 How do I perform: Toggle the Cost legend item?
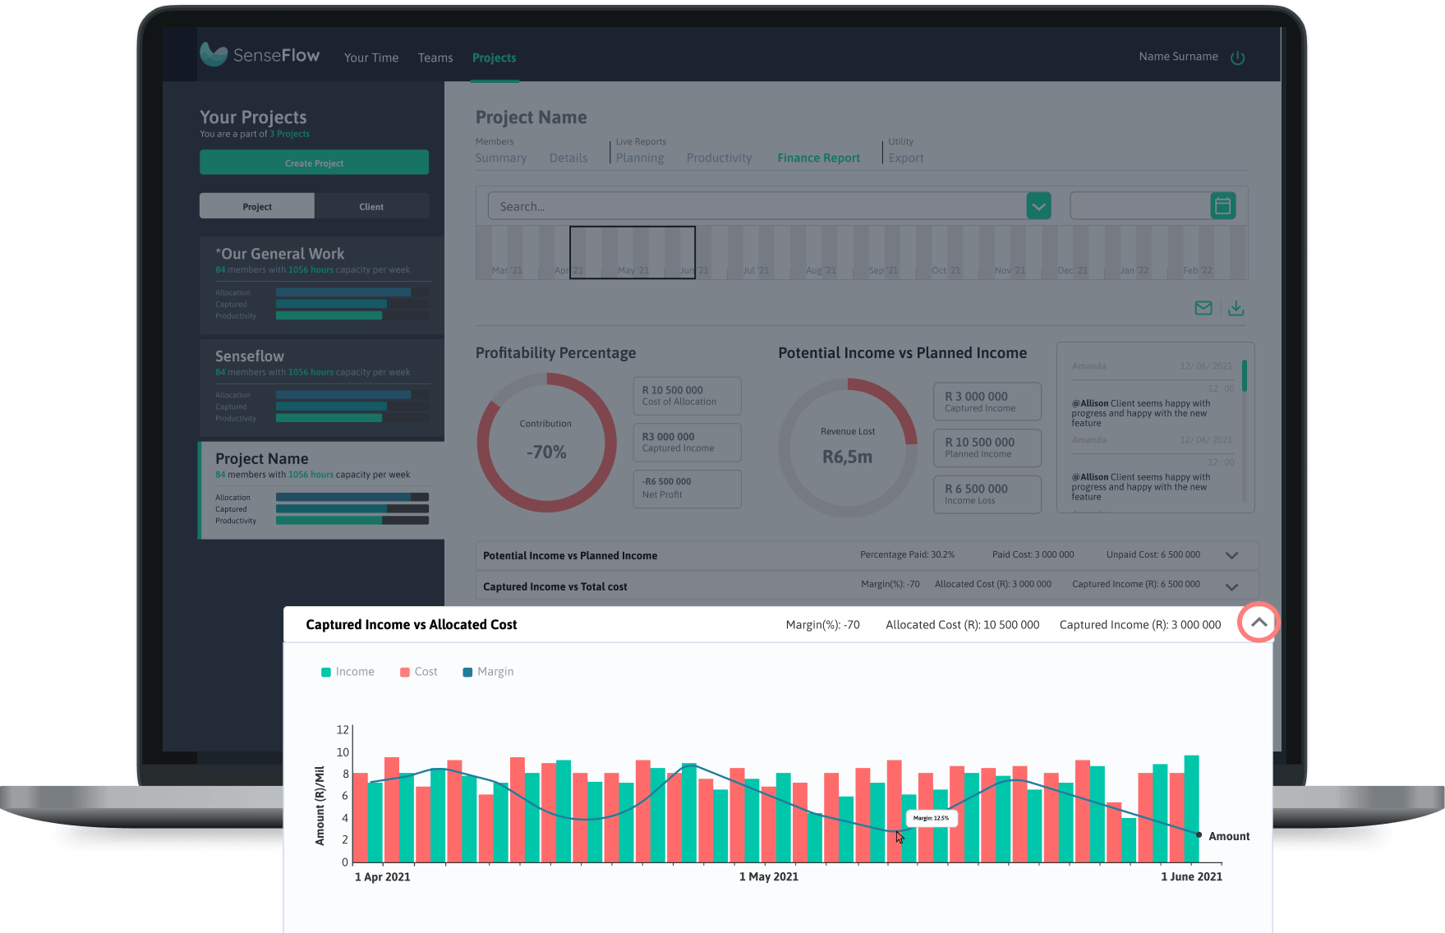pos(418,672)
